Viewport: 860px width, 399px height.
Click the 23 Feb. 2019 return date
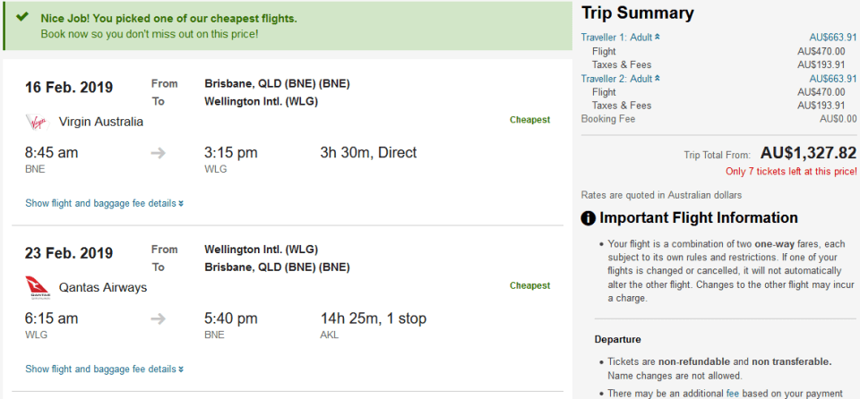pos(69,253)
